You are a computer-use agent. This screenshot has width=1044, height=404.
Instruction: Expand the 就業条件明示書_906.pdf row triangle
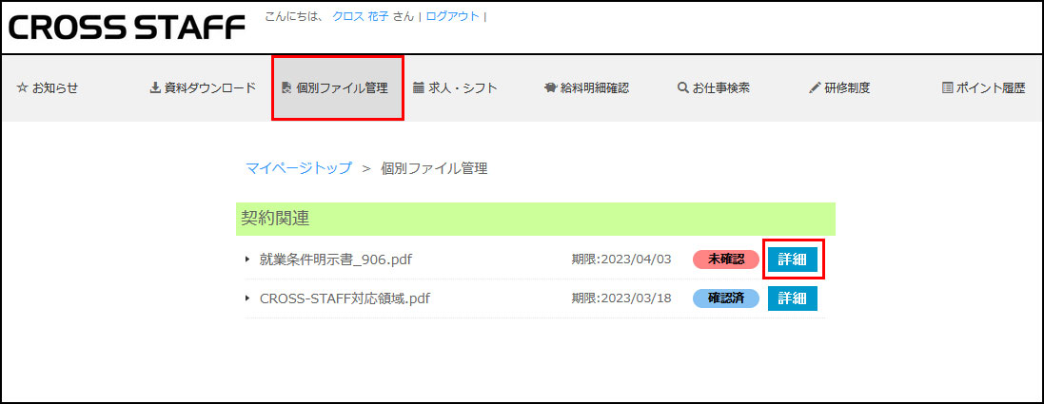pyautogui.click(x=247, y=260)
